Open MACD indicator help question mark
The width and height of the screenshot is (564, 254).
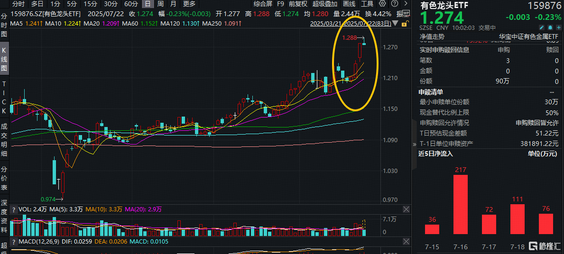13,241
